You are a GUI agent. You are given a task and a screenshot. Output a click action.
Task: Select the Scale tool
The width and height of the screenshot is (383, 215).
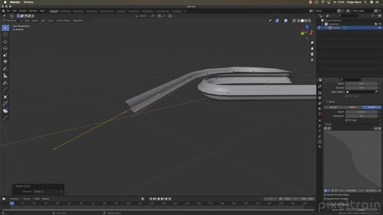5,55
